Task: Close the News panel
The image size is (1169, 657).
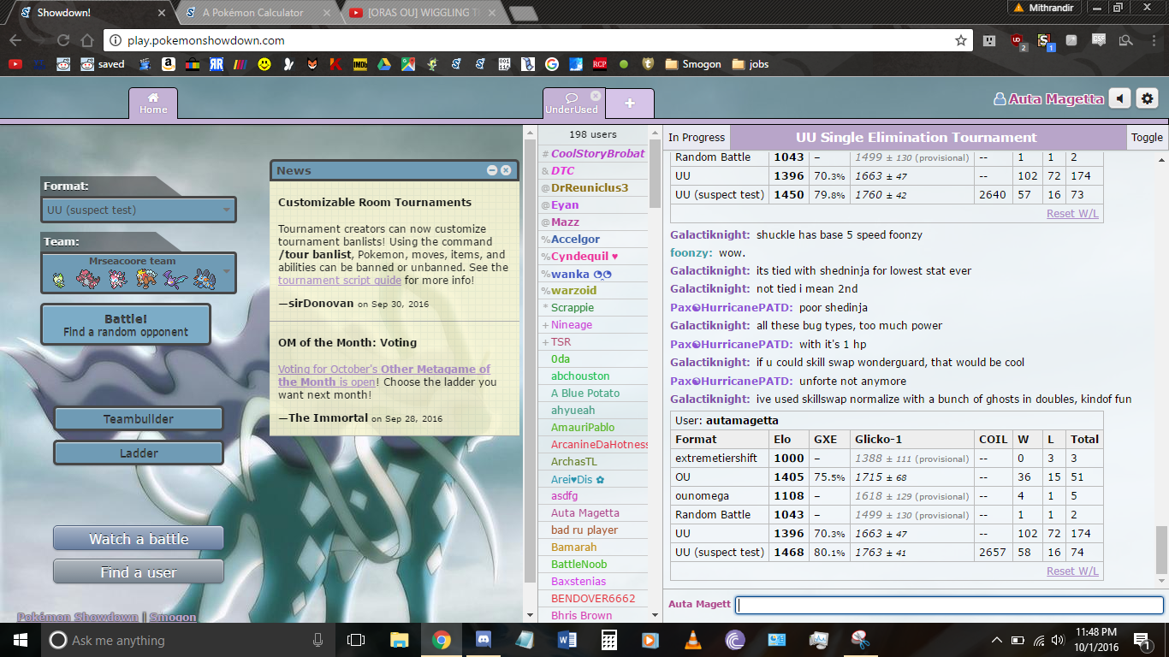Action: (x=506, y=170)
